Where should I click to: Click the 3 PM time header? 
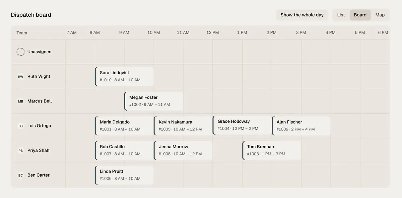point(301,33)
